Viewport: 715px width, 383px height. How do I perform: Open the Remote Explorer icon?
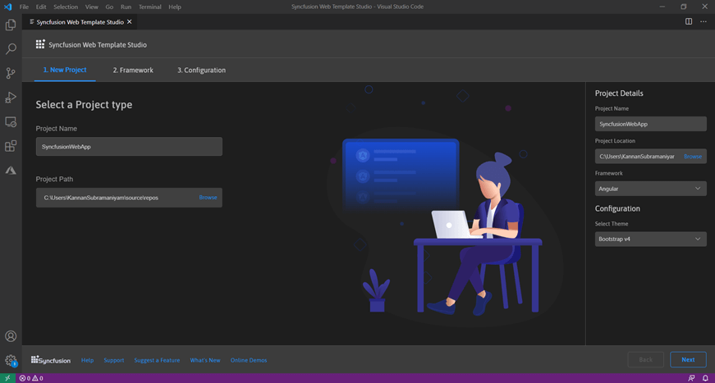[x=11, y=122]
